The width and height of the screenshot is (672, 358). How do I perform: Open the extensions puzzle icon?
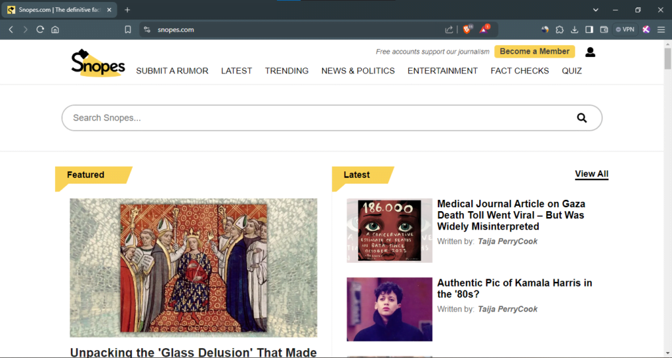pos(560,30)
